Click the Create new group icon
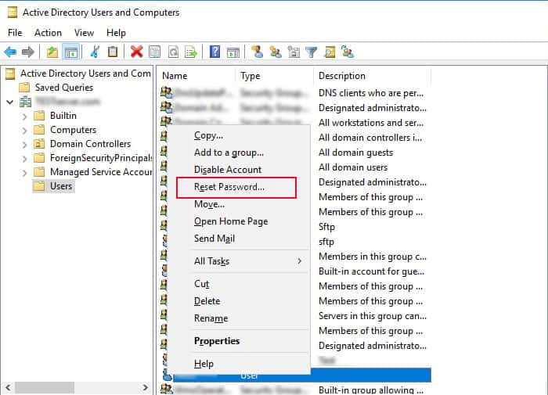Image resolution: width=548 pixels, height=395 pixels. (x=276, y=52)
